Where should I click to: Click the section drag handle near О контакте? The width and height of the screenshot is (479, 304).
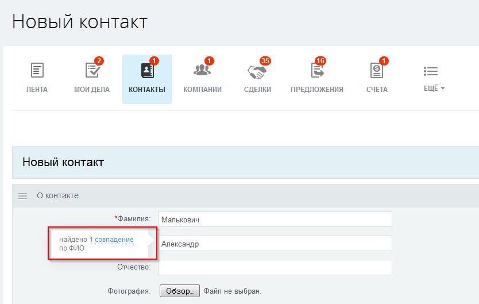point(22,196)
